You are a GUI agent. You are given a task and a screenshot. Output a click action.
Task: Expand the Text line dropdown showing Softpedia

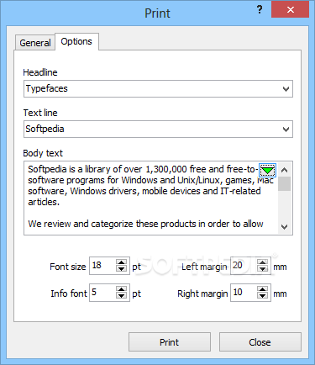pyautogui.click(x=158, y=130)
